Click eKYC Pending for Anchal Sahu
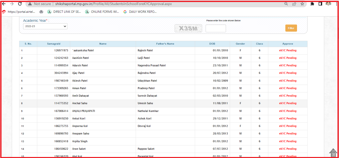Image resolution: width=339 pixels, height=158 pixels. 288,103
